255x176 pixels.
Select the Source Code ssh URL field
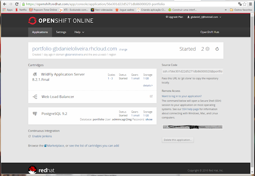(192, 71)
